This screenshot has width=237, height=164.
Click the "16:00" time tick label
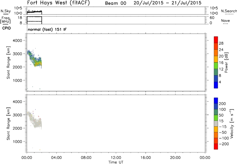click(145, 158)
